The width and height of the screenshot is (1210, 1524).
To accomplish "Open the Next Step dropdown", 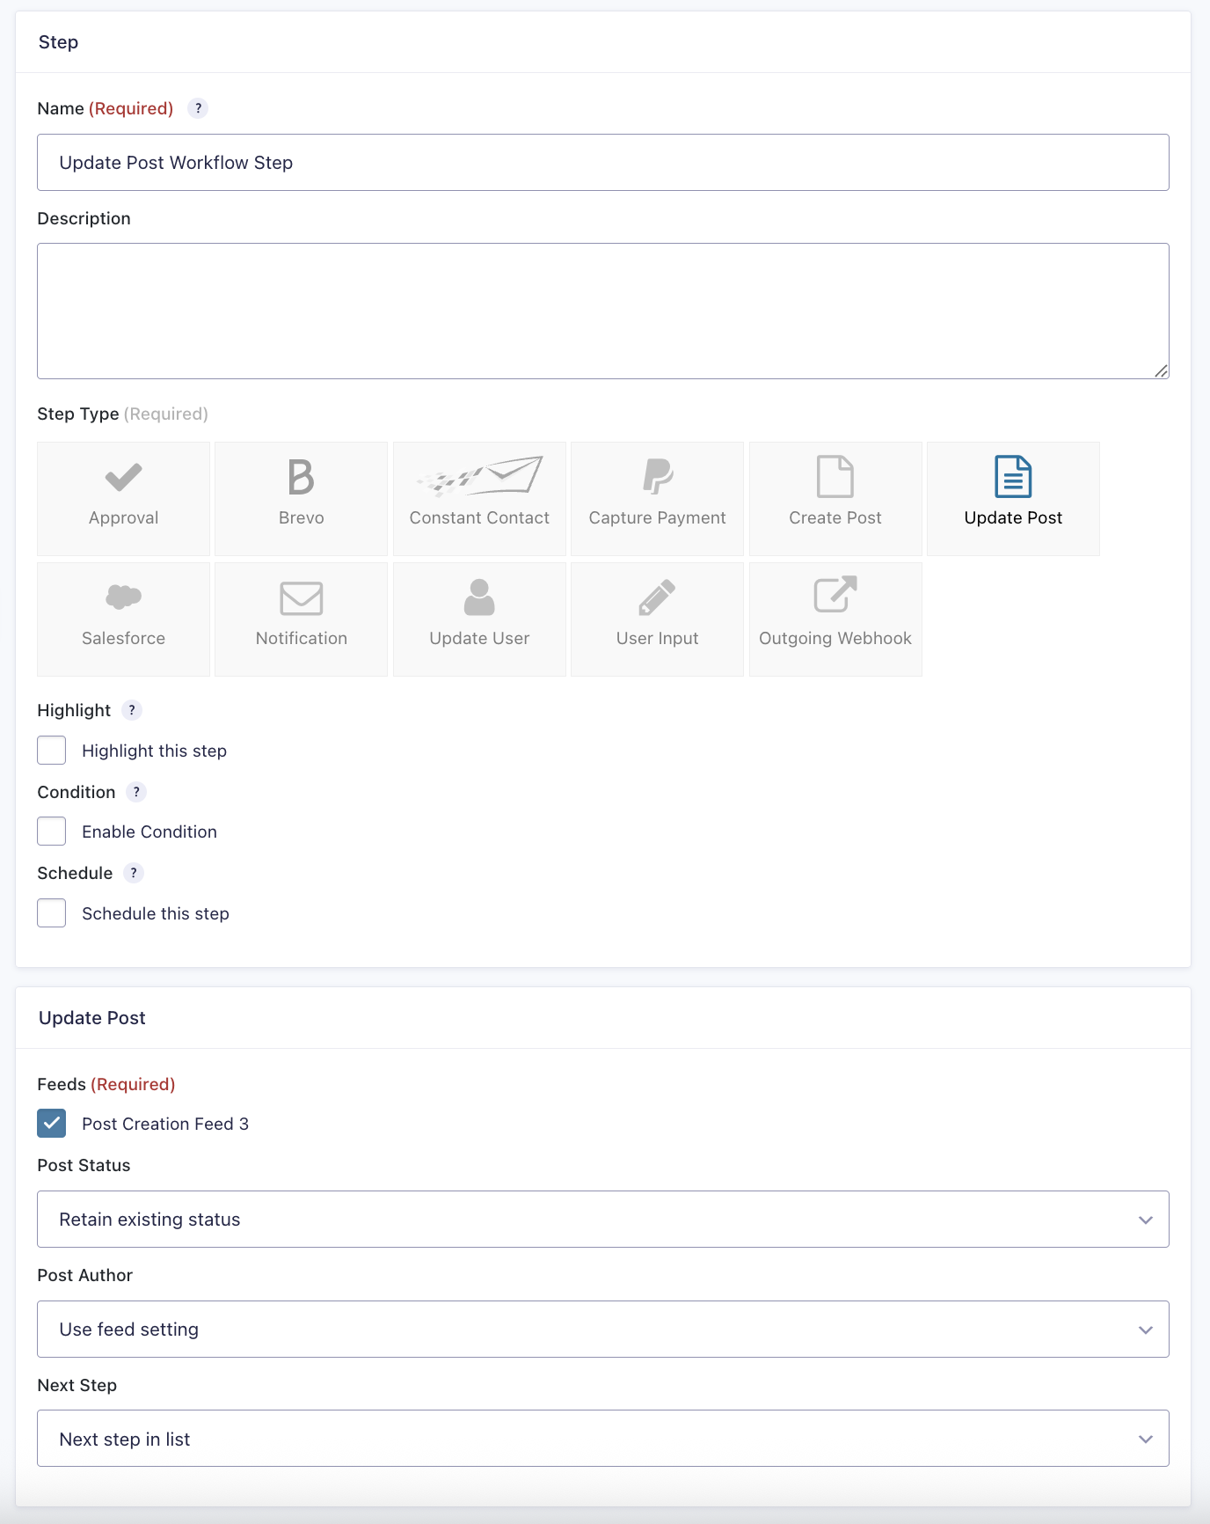I will point(602,1440).
